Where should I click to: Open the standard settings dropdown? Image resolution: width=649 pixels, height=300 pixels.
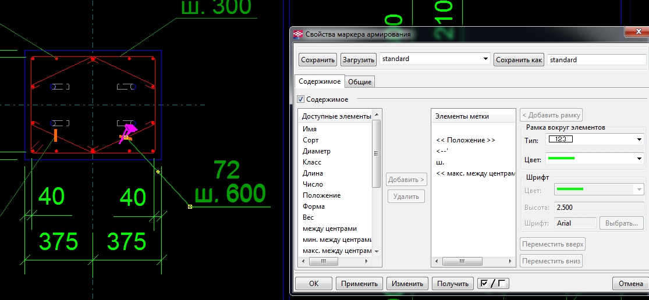point(485,59)
